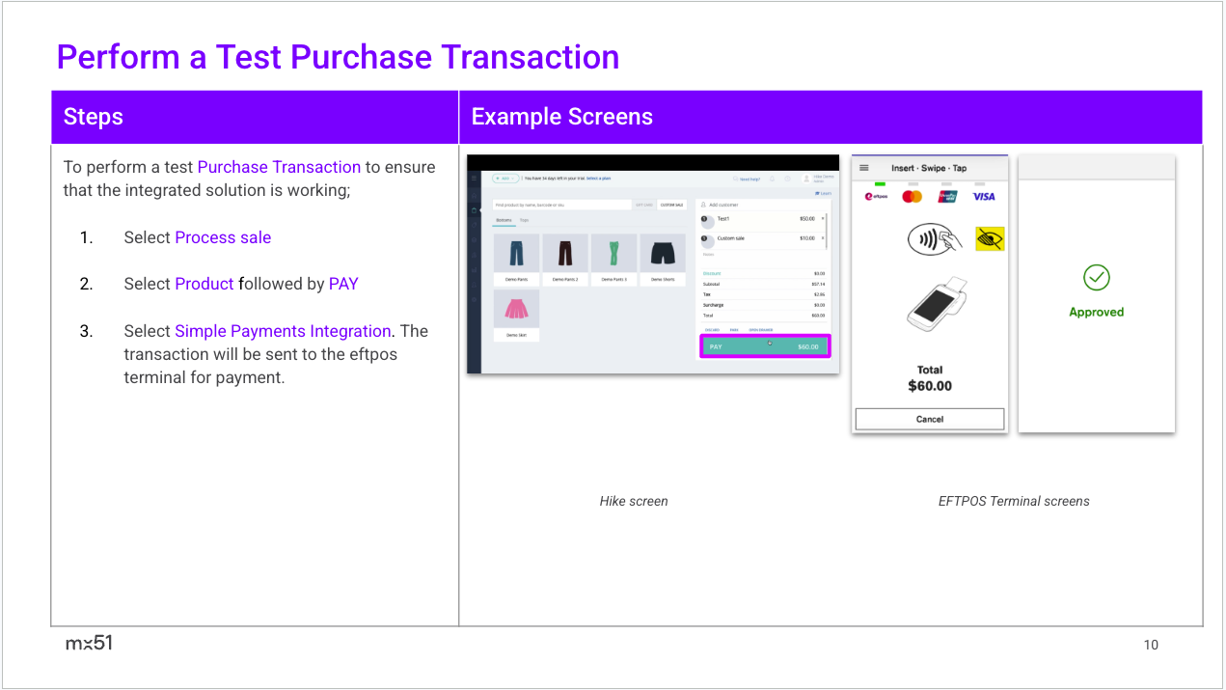Select the Bottoms category tab
Image resolution: width=1226 pixels, height=690 pixels.
coord(504,220)
